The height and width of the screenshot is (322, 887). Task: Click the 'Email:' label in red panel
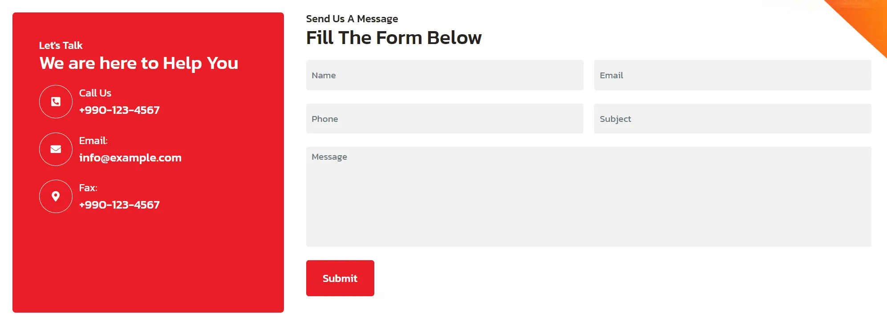click(93, 141)
